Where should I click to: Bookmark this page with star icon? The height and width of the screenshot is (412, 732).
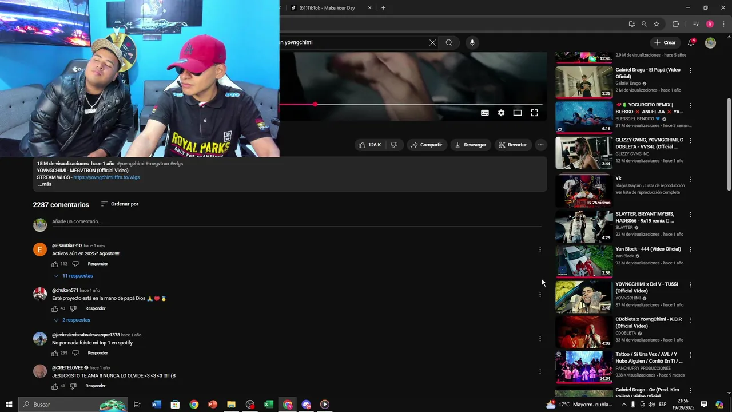[x=657, y=24]
